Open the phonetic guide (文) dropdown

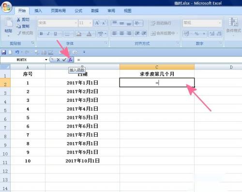106,33
